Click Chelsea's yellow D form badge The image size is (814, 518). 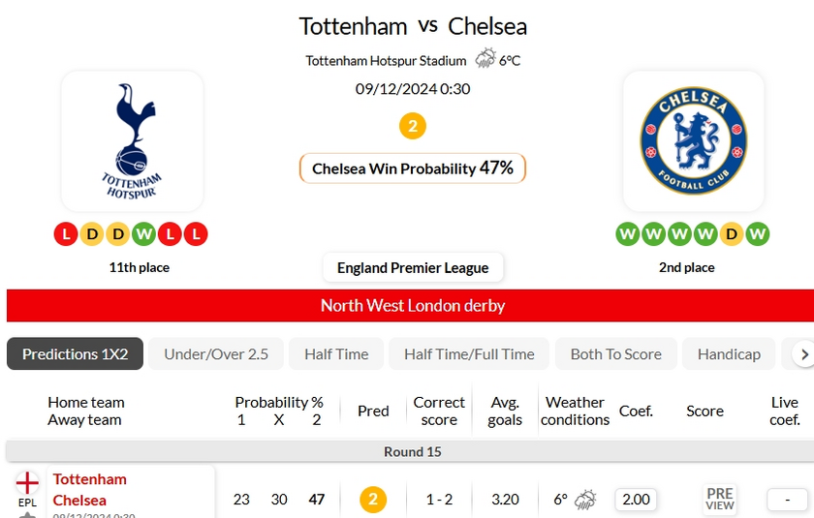pos(732,234)
